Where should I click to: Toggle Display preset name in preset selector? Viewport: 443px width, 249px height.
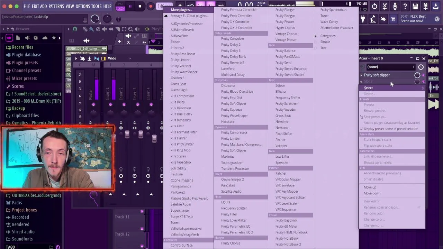point(391,129)
